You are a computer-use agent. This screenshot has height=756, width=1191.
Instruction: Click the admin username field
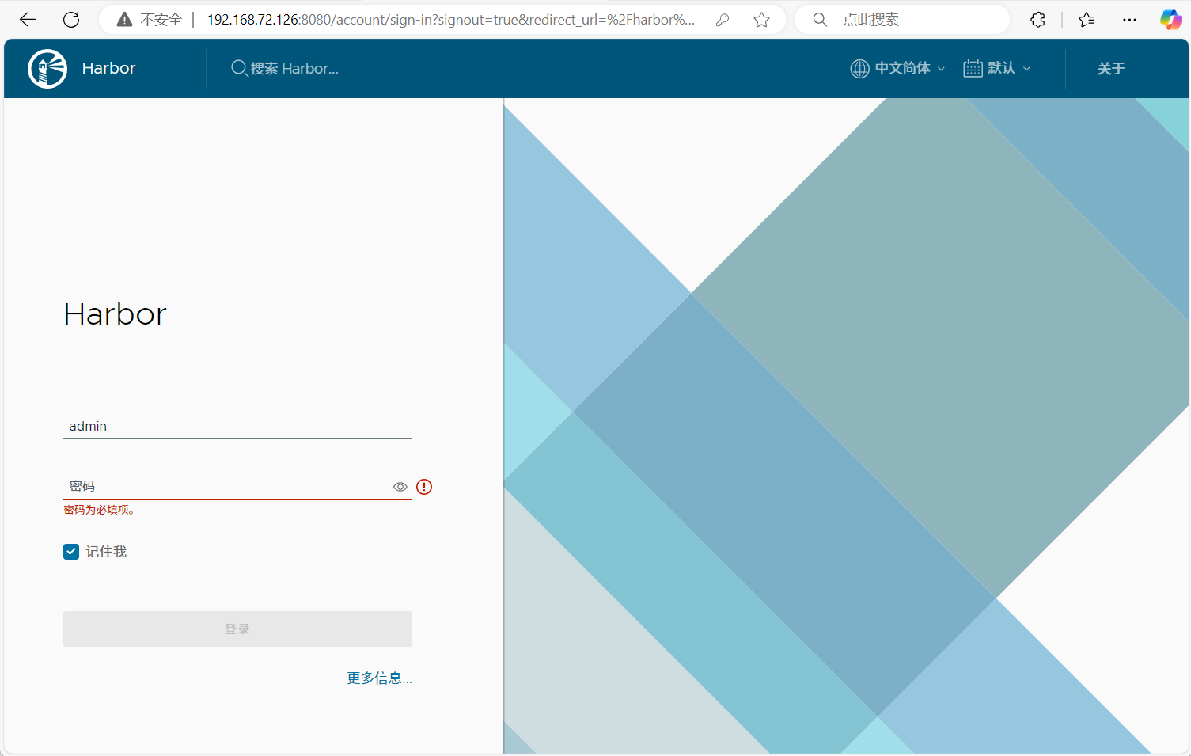tap(237, 426)
